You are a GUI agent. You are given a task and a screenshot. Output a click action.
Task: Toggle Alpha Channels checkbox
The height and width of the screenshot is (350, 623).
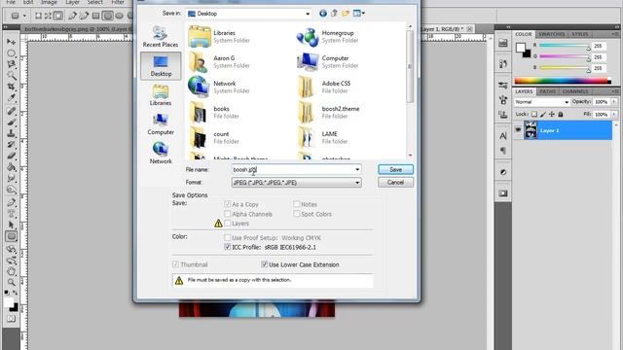point(227,214)
